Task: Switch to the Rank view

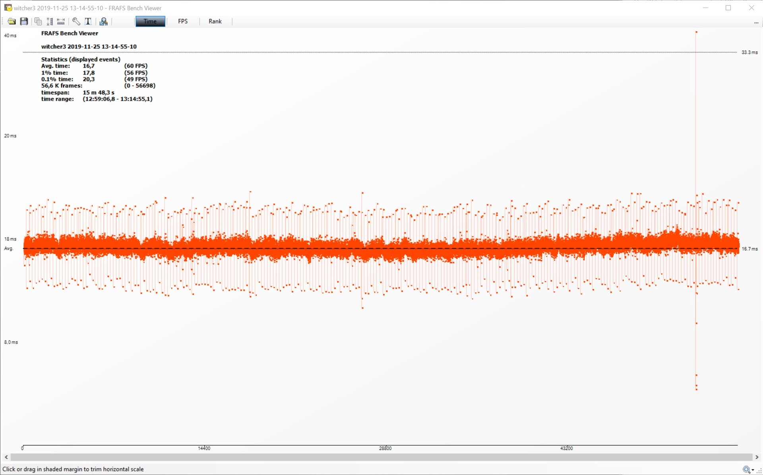Action: [215, 21]
